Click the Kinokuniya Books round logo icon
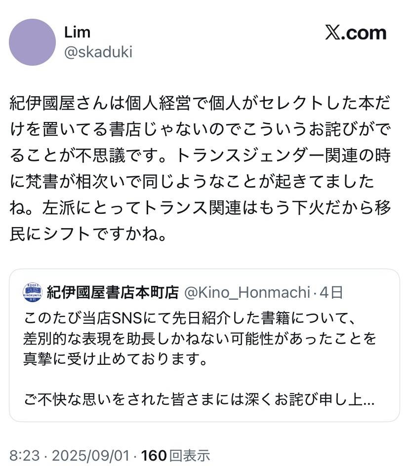Screen dimensions: 409x472 [33, 293]
